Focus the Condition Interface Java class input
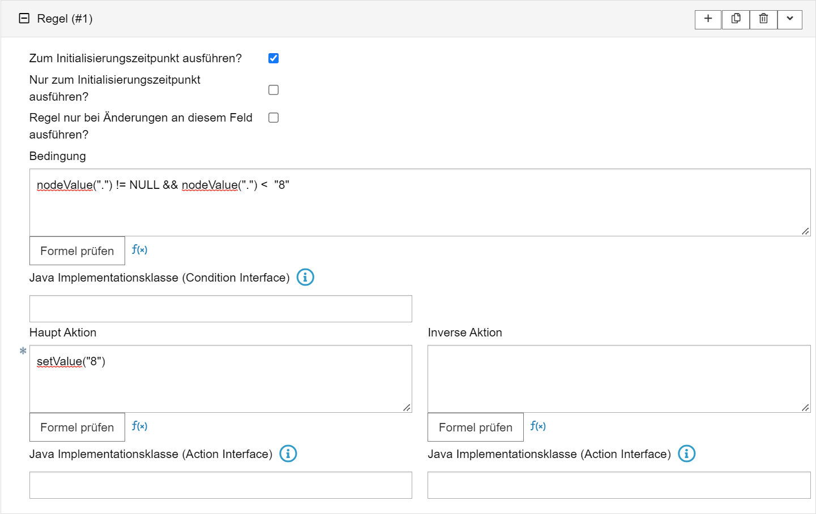Screen dimensions: 816x514 coord(220,309)
